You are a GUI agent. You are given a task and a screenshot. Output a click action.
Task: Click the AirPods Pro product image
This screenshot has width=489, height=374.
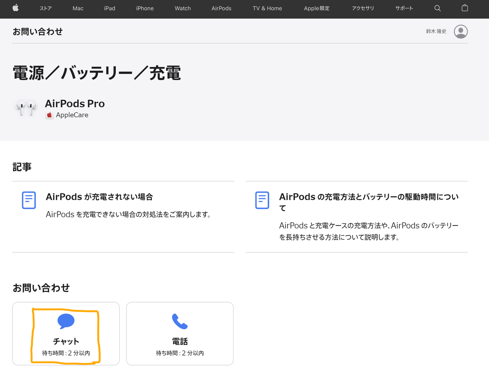pos(26,109)
